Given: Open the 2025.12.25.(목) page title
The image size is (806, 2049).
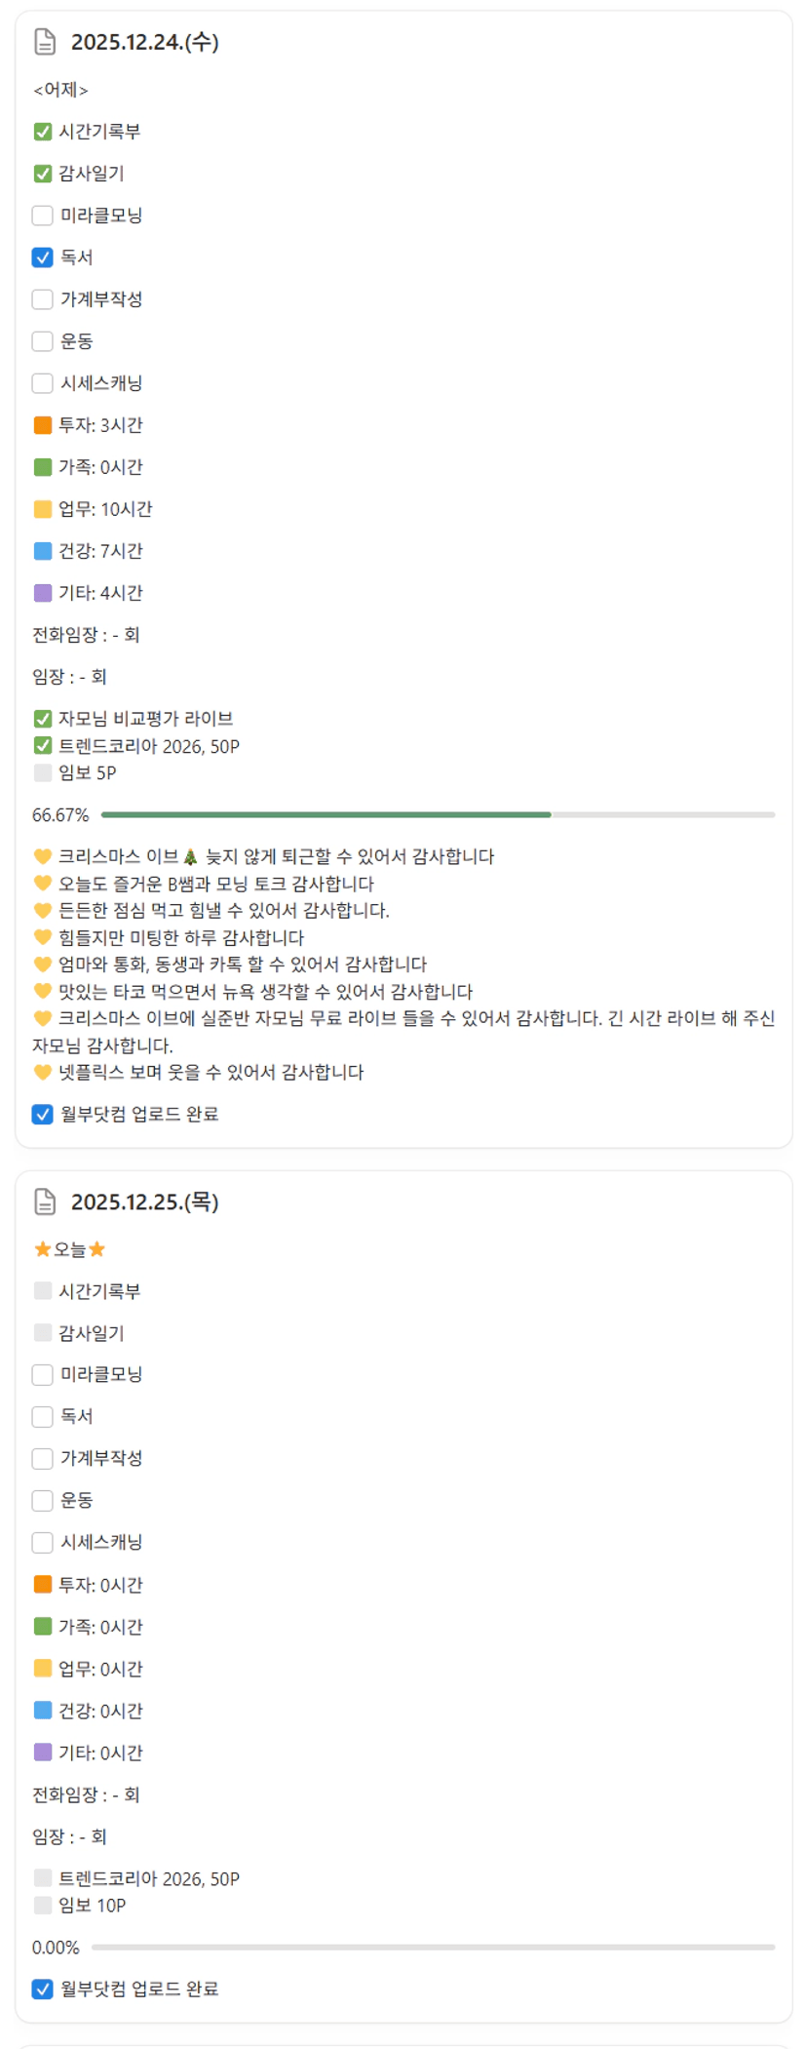Looking at the screenshot, I should pos(144,1202).
